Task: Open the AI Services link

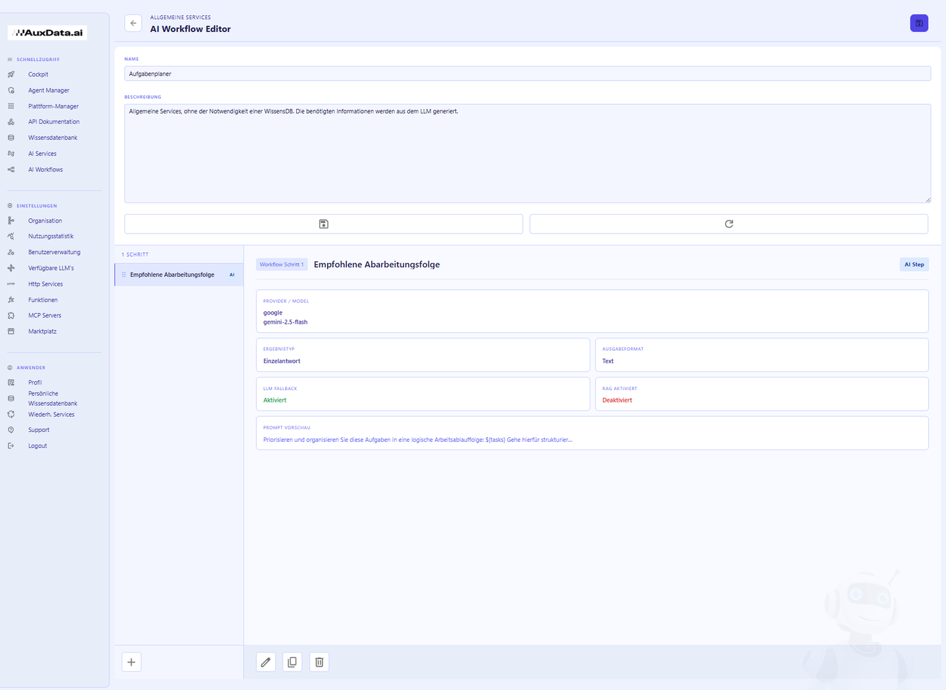Action: (42, 154)
